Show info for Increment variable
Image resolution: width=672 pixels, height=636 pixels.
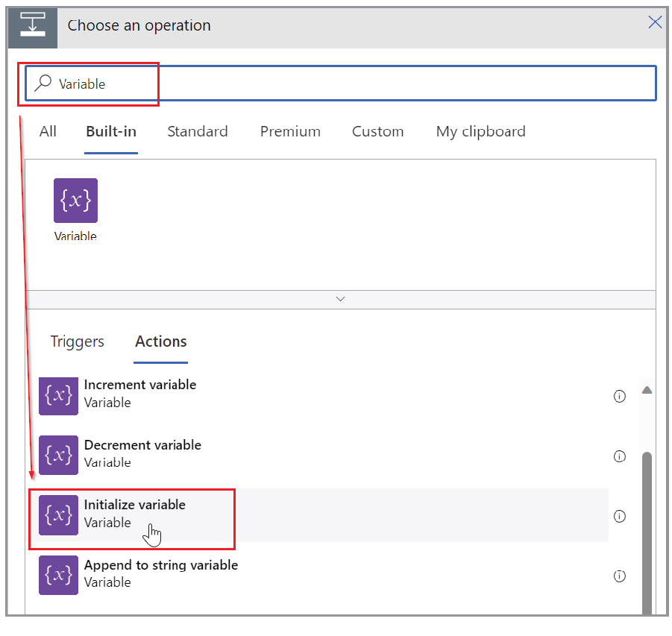click(619, 397)
